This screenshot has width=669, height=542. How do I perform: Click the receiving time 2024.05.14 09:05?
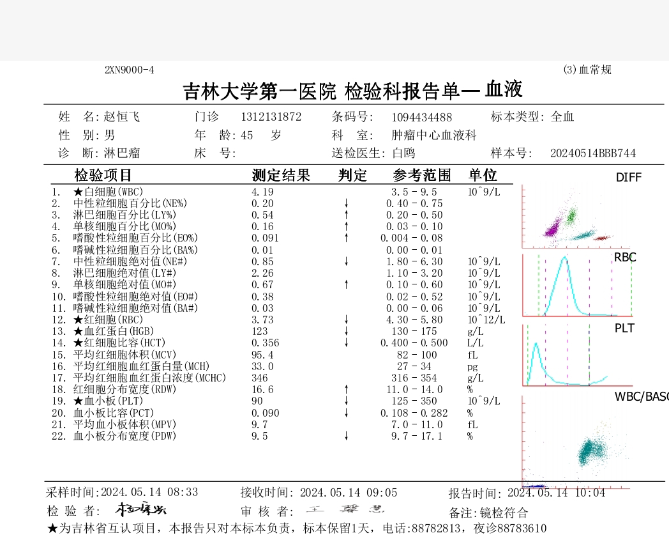(349, 492)
